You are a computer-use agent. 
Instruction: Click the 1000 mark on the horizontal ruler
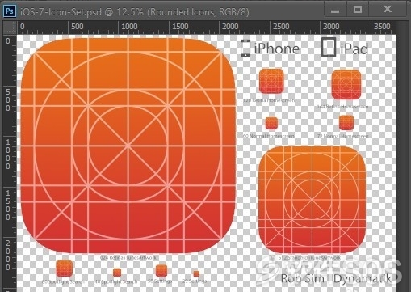[129, 27]
